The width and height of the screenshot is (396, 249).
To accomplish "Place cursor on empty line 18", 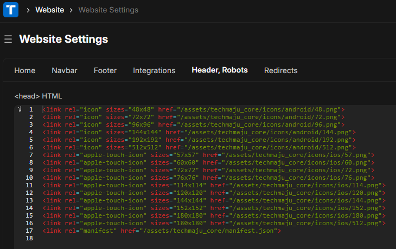I will (x=163, y=238).
